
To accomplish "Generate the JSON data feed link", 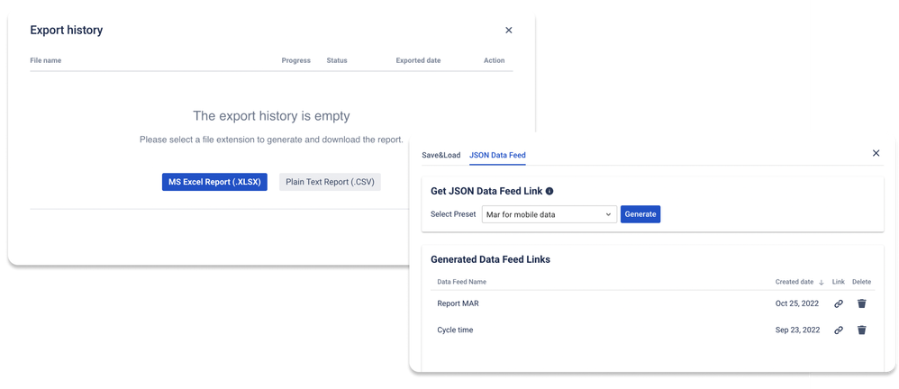I will [640, 214].
